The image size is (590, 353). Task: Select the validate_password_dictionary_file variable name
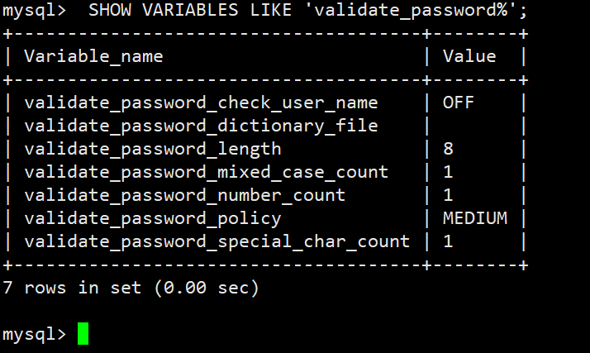coord(201,126)
